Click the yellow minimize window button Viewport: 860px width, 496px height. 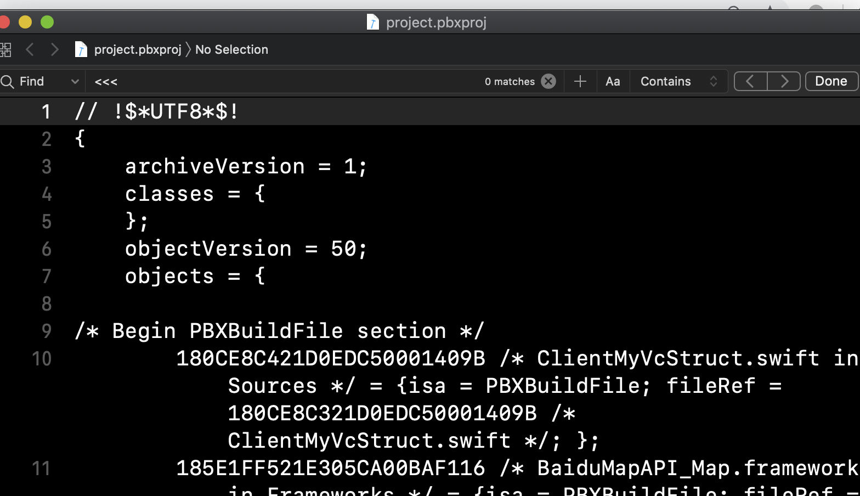pos(25,22)
